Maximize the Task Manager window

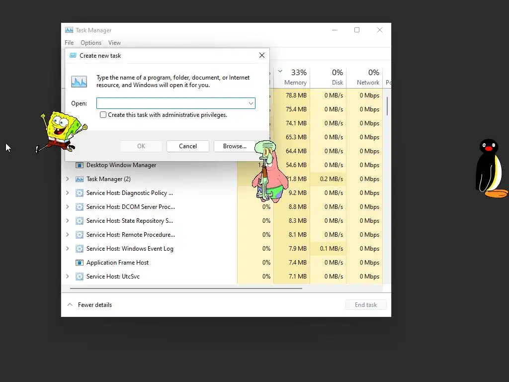click(x=357, y=30)
